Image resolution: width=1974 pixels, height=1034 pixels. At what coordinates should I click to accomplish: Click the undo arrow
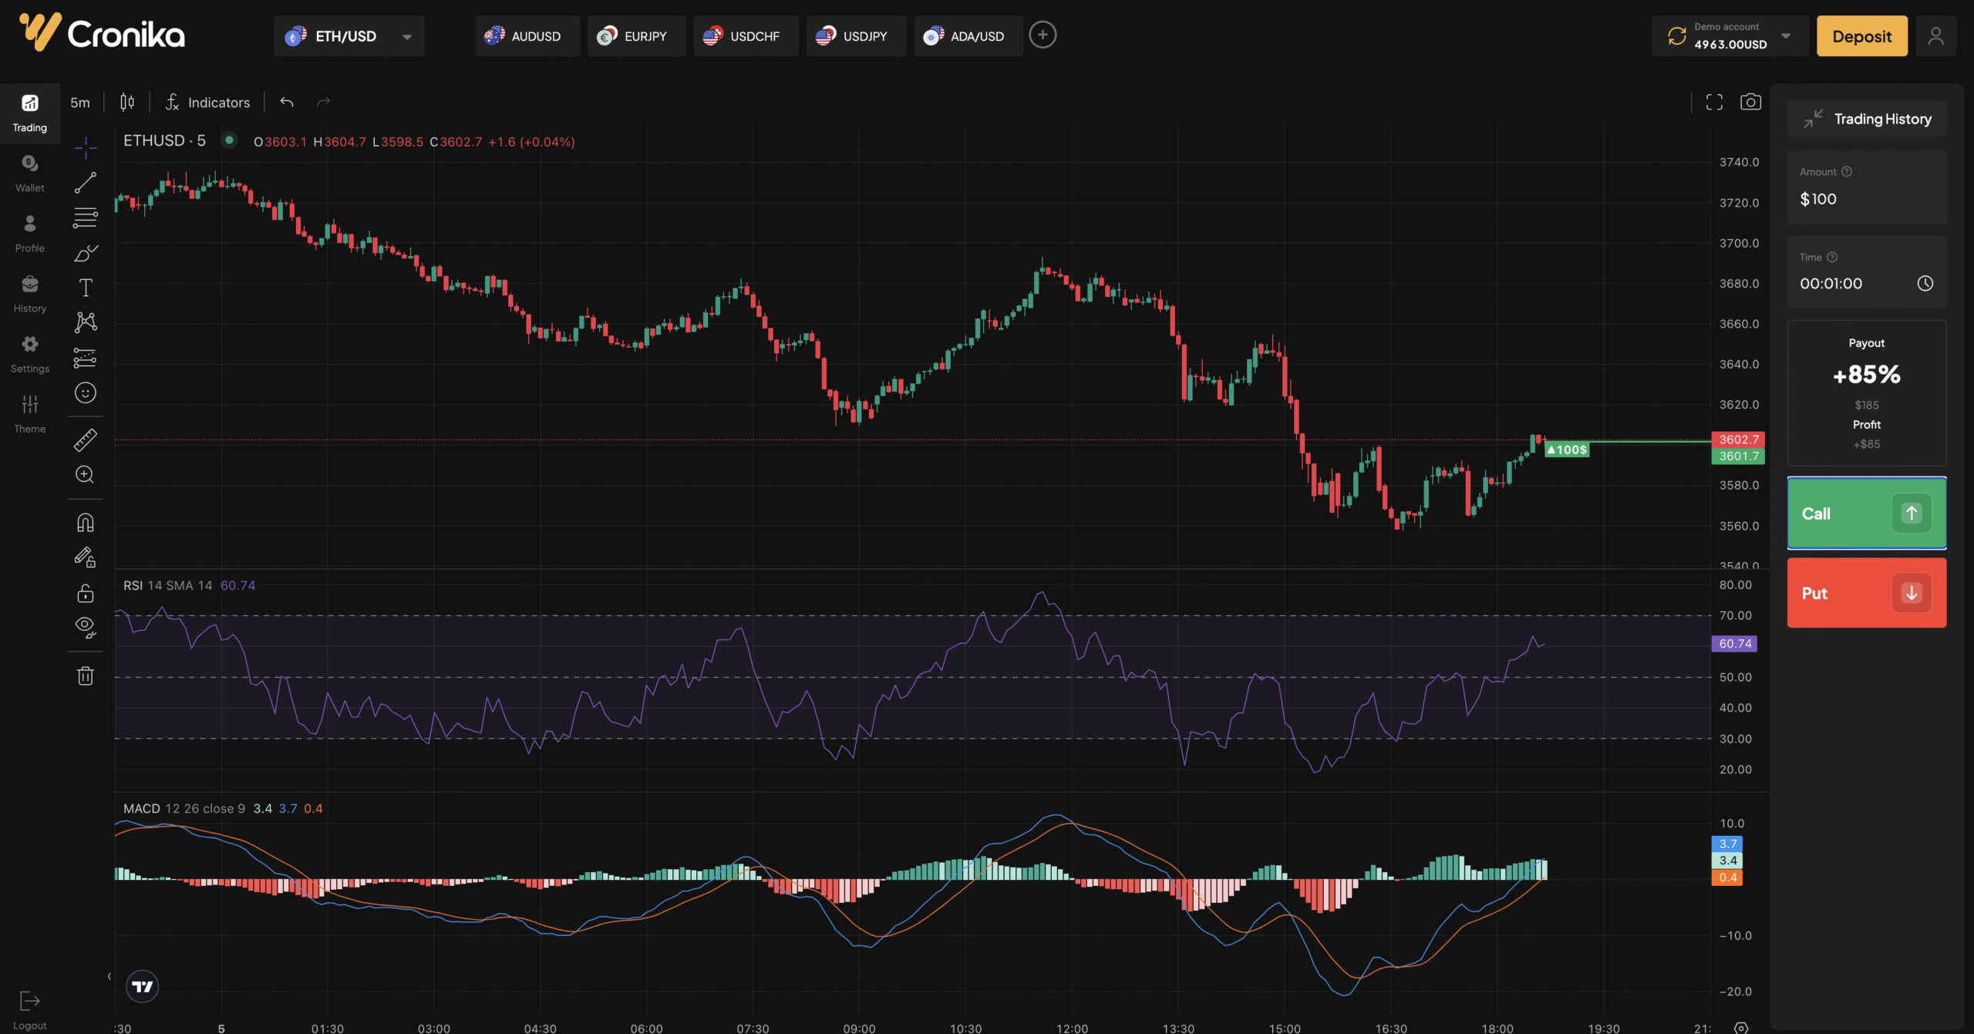click(x=287, y=102)
